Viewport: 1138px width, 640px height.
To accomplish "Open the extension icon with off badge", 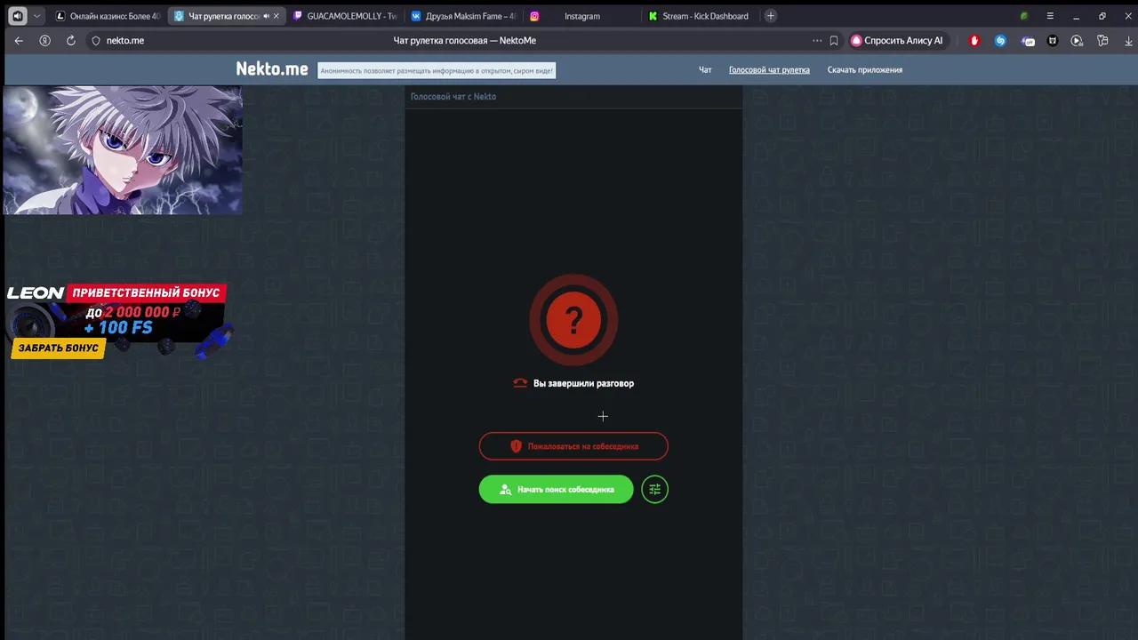I will (x=1028, y=41).
